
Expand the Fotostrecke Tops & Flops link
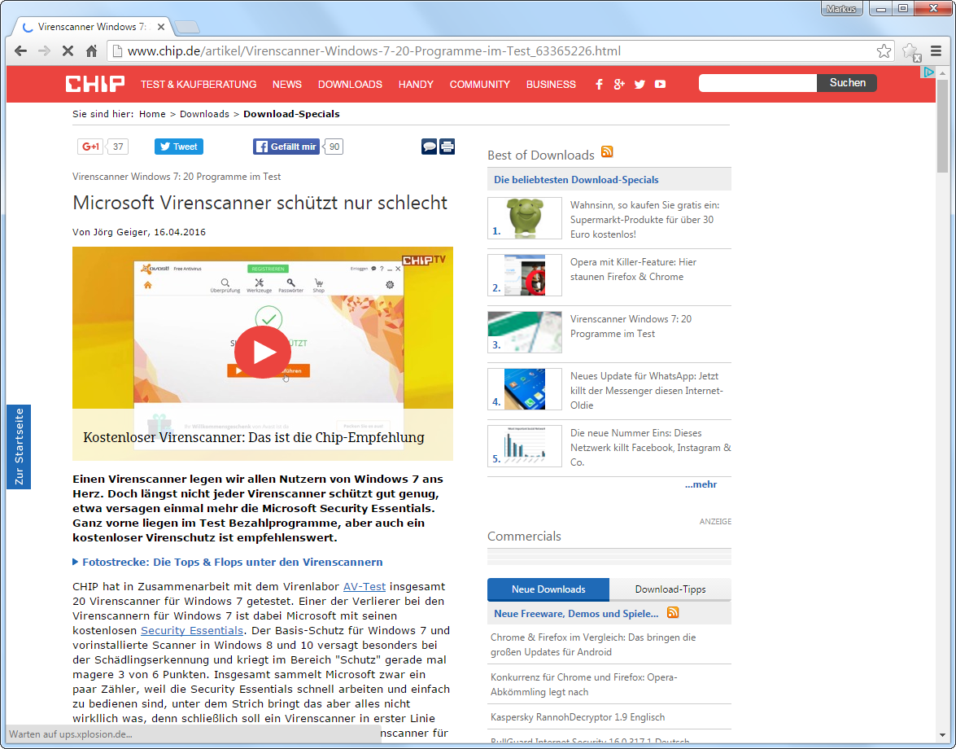click(x=232, y=562)
